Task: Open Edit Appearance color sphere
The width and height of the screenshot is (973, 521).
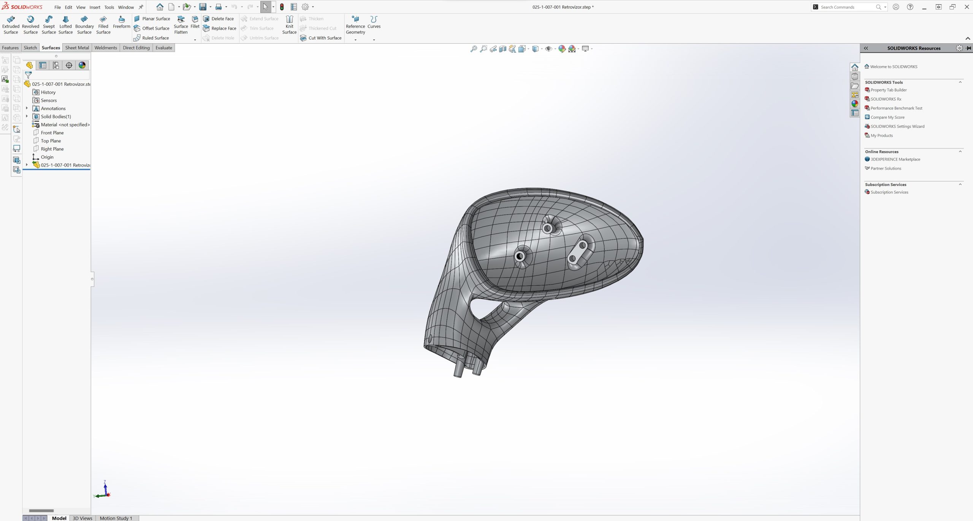Action: (562, 49)
